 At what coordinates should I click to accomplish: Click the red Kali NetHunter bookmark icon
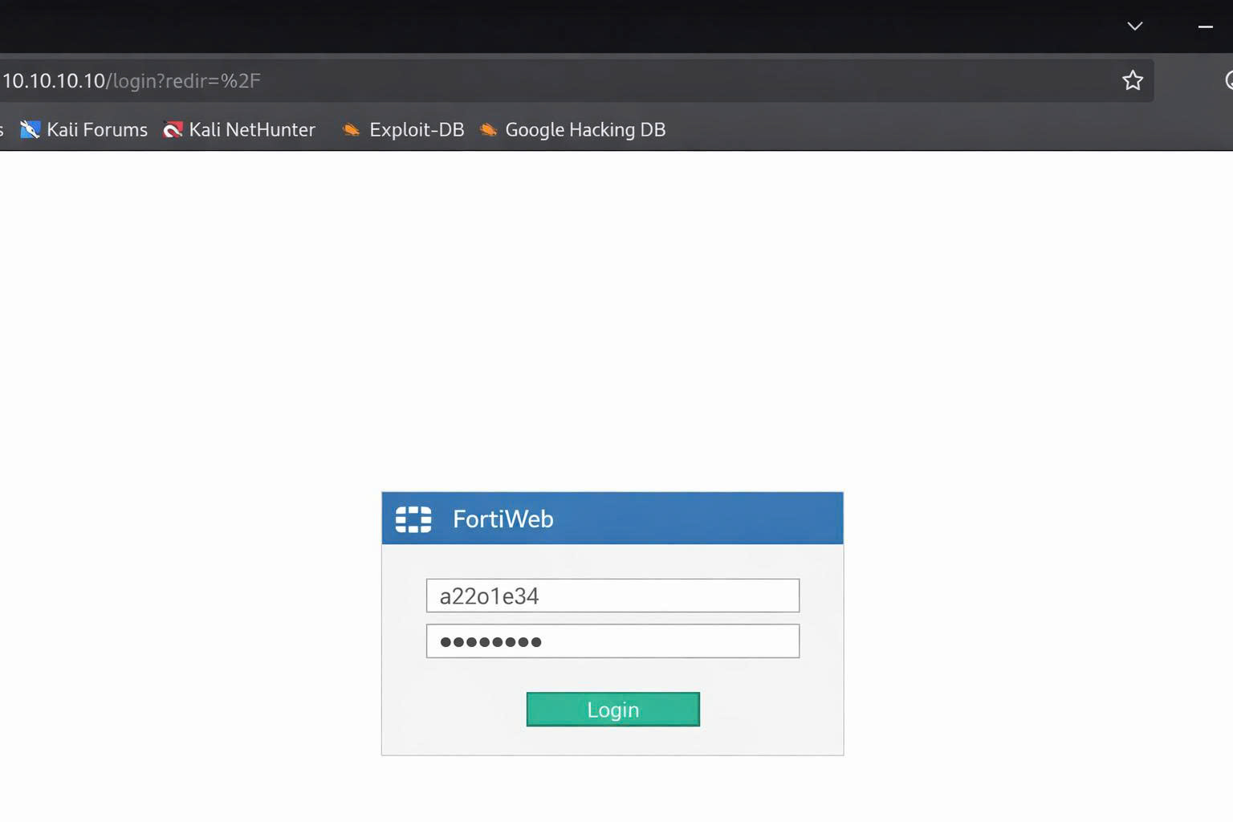click(172, 129)
